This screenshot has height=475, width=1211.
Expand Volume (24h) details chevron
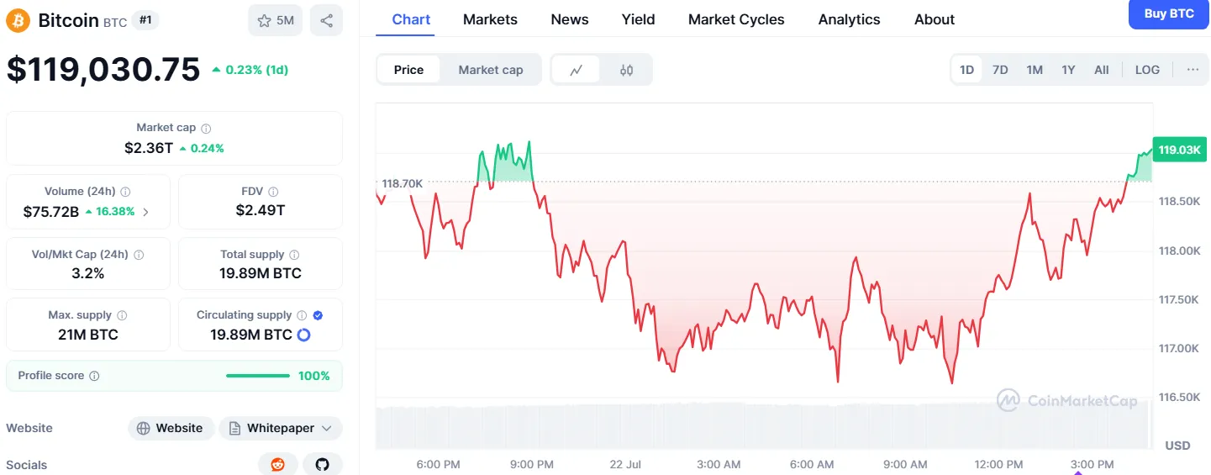coord(145,212)
